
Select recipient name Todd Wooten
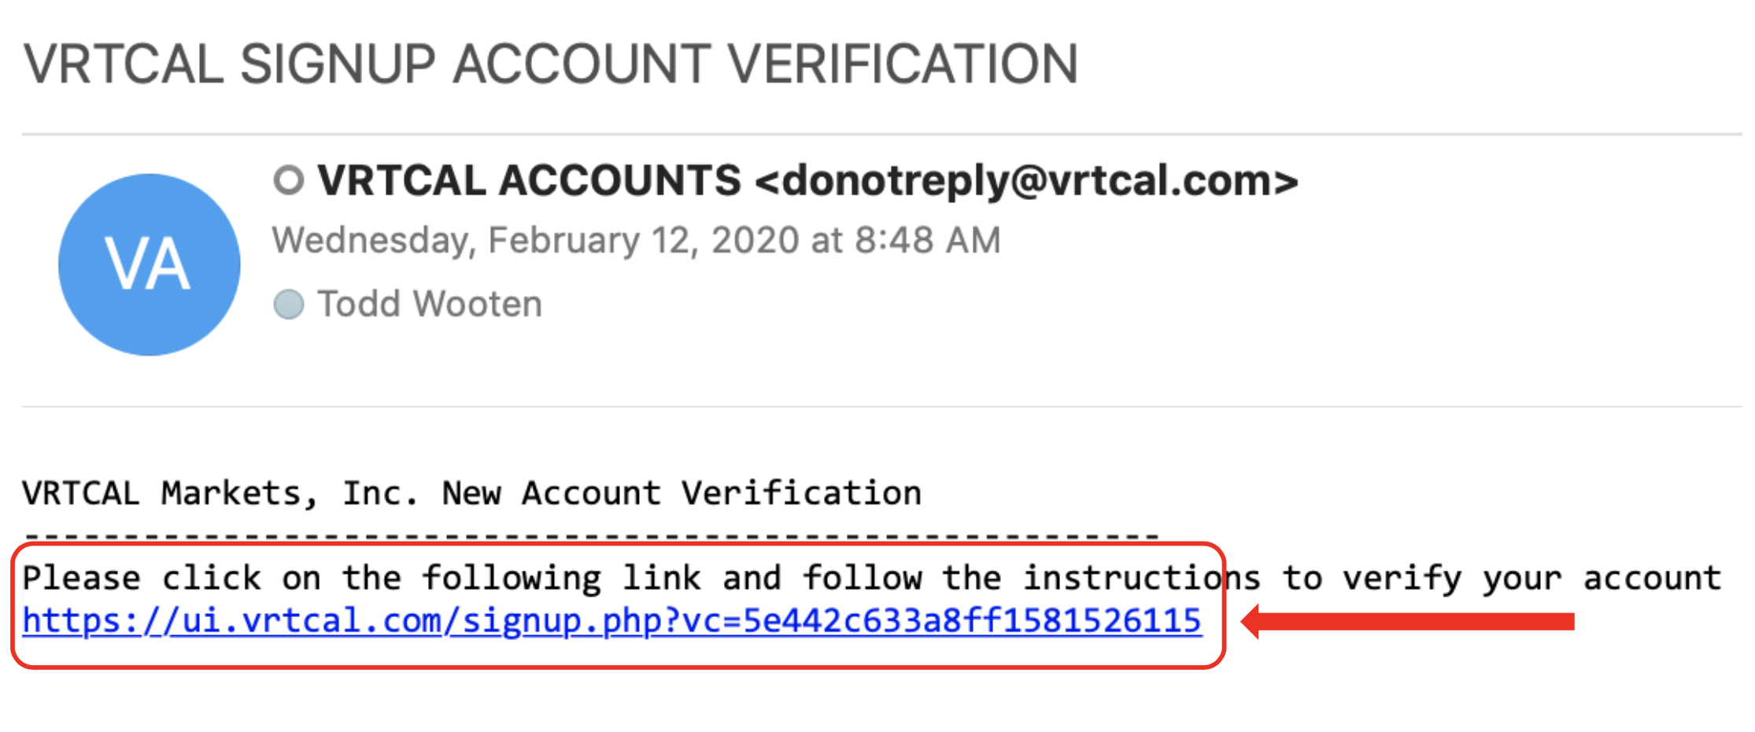point(430,304)
